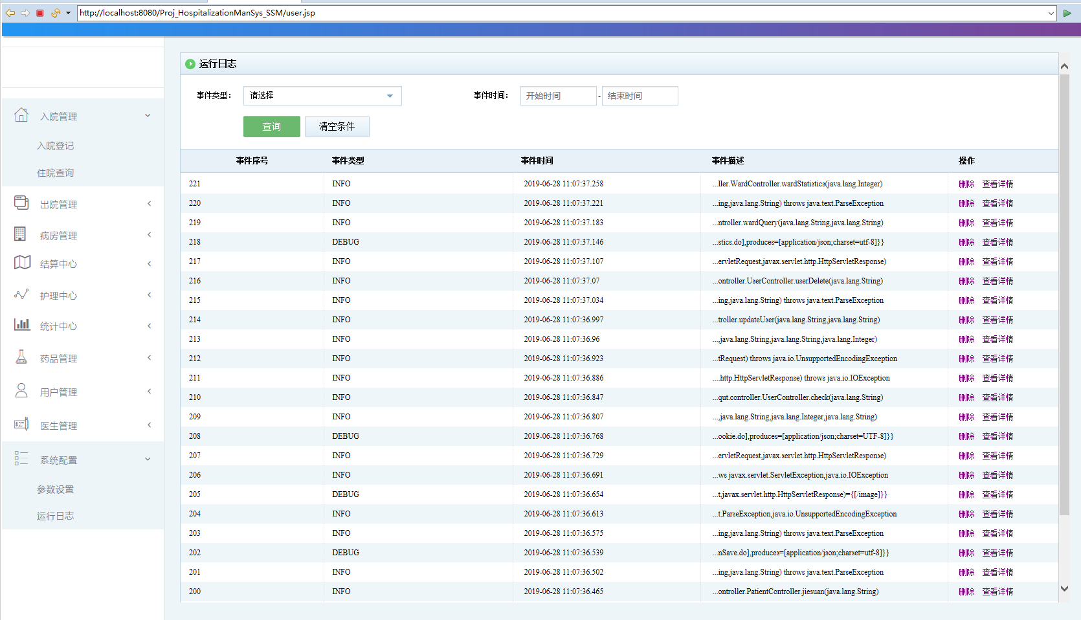Click the 出院管理 sidebar icon
The height and width of the screenshot is (620, 1081).
coord(21,203)
